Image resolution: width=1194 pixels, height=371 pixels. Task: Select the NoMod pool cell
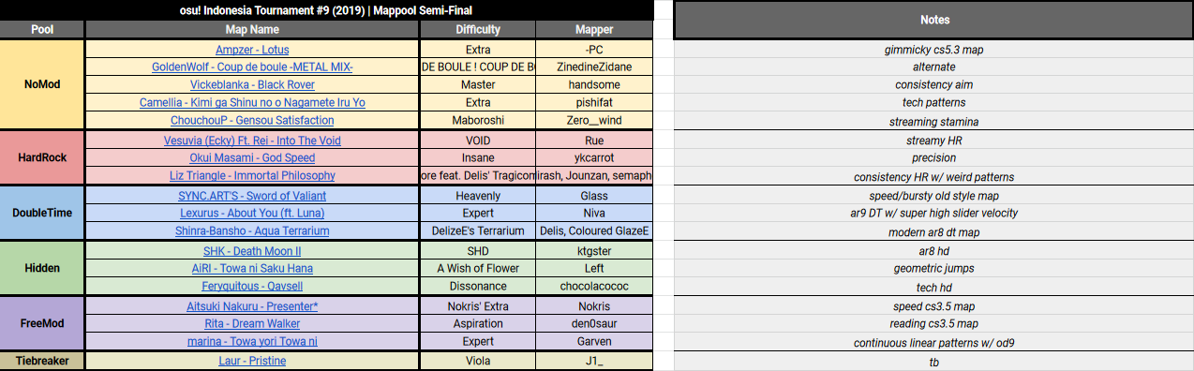tap(42, 84)
